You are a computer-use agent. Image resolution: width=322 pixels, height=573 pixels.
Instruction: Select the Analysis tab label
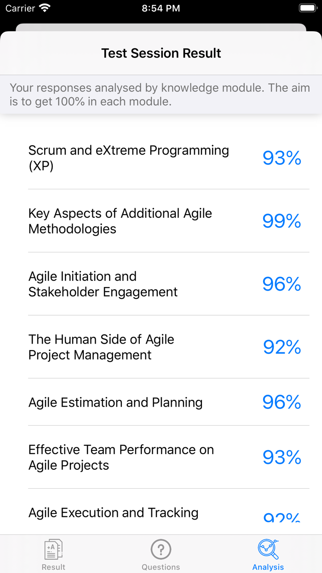coord(268,567)
